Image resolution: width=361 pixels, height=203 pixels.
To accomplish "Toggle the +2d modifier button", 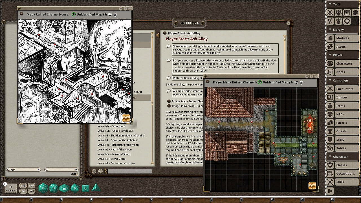I will [32, 186].
